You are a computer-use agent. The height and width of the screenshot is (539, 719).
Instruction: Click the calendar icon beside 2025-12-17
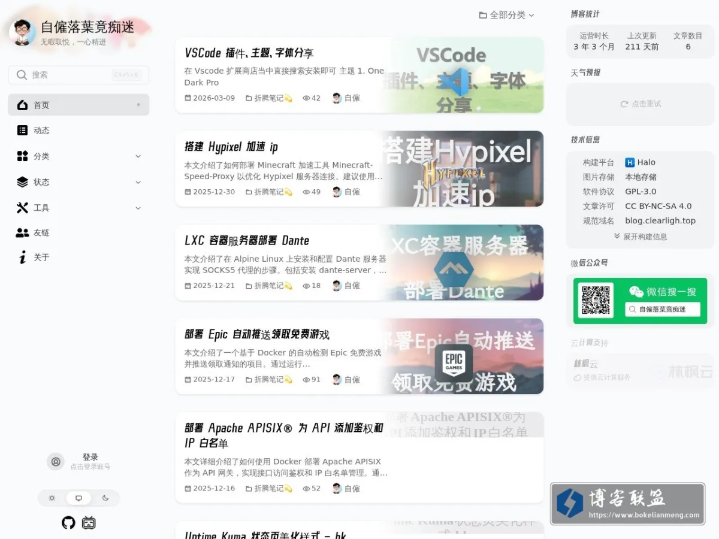188,380
